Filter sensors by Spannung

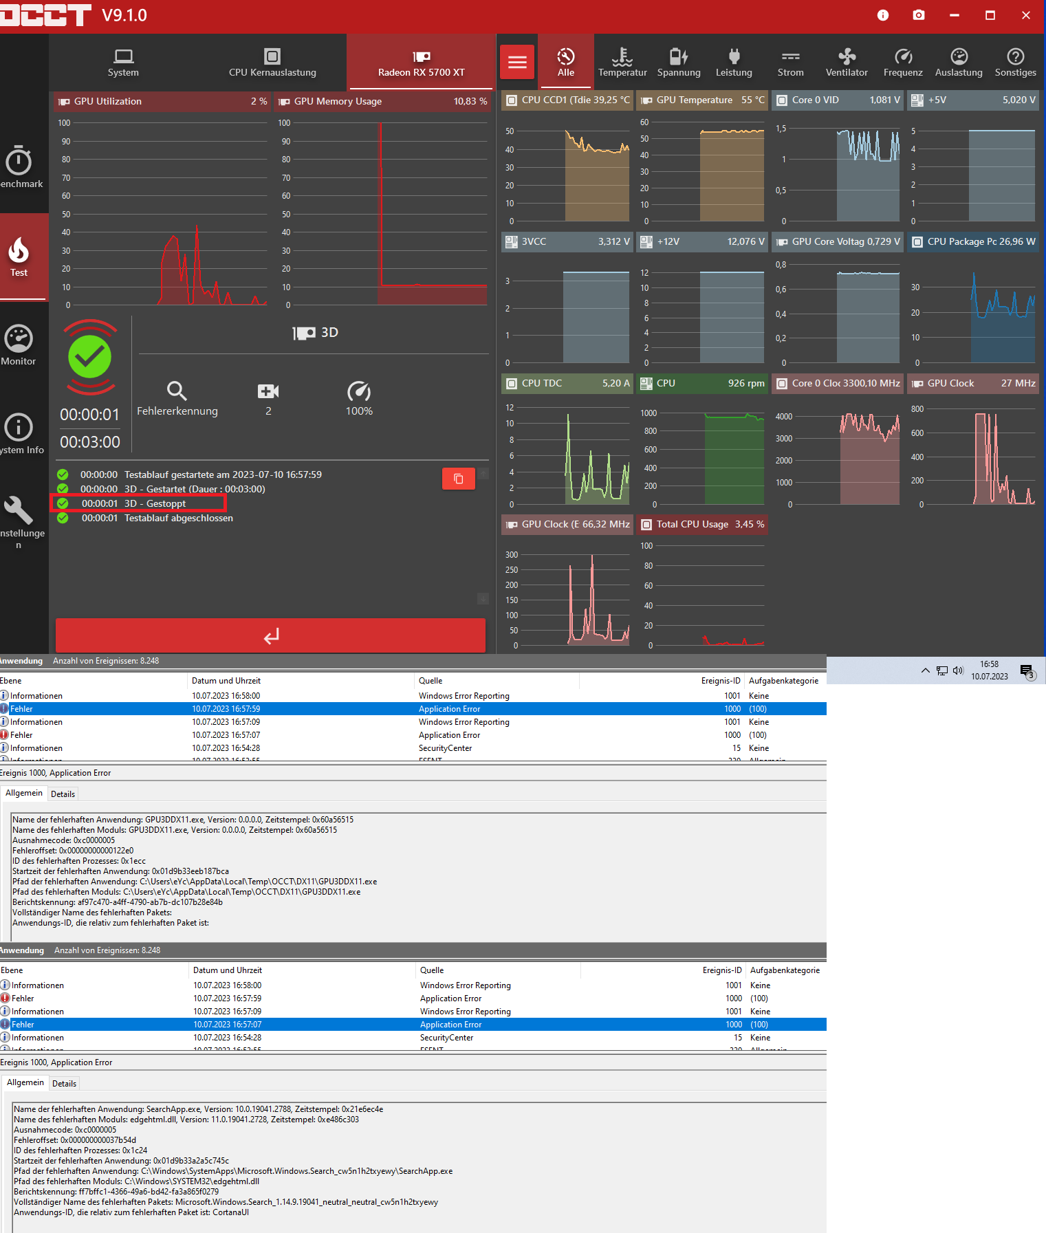click(679, 63)
